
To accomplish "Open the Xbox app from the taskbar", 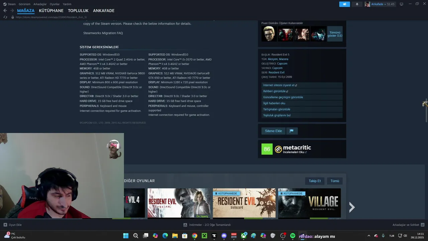I will point(244,236).
